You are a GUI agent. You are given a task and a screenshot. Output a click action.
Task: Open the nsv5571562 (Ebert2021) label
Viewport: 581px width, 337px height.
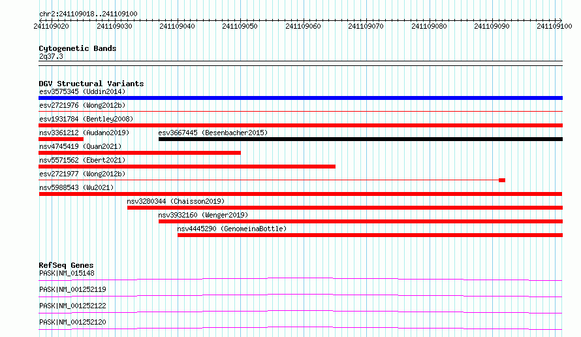click(x=82, y=160)
